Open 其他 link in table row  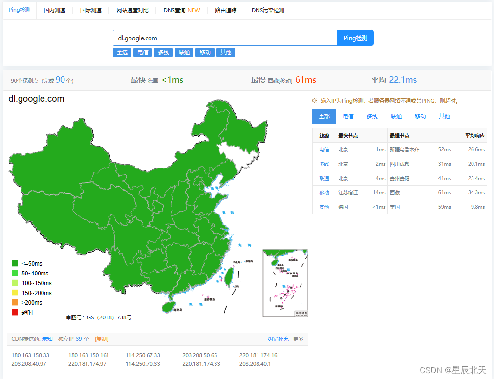click(x=324, y=207)
